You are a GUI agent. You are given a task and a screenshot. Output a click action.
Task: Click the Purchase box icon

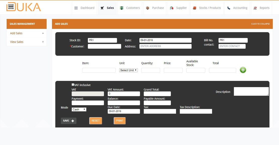coord(148,8)
